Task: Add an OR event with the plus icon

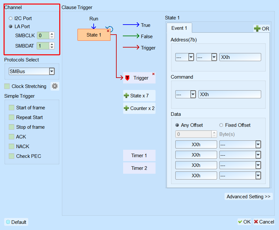Action: 257,28
